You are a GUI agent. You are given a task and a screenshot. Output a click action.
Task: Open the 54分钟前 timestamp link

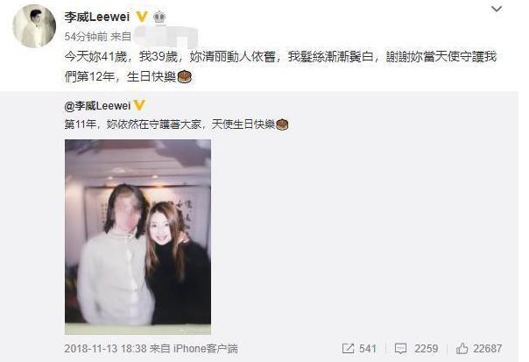(x=86, y=37)
